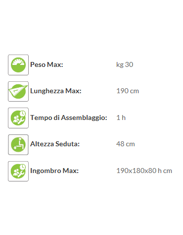Select the icon beside Ingombro Max
The image size is (183, 235).
coord(18,171)
